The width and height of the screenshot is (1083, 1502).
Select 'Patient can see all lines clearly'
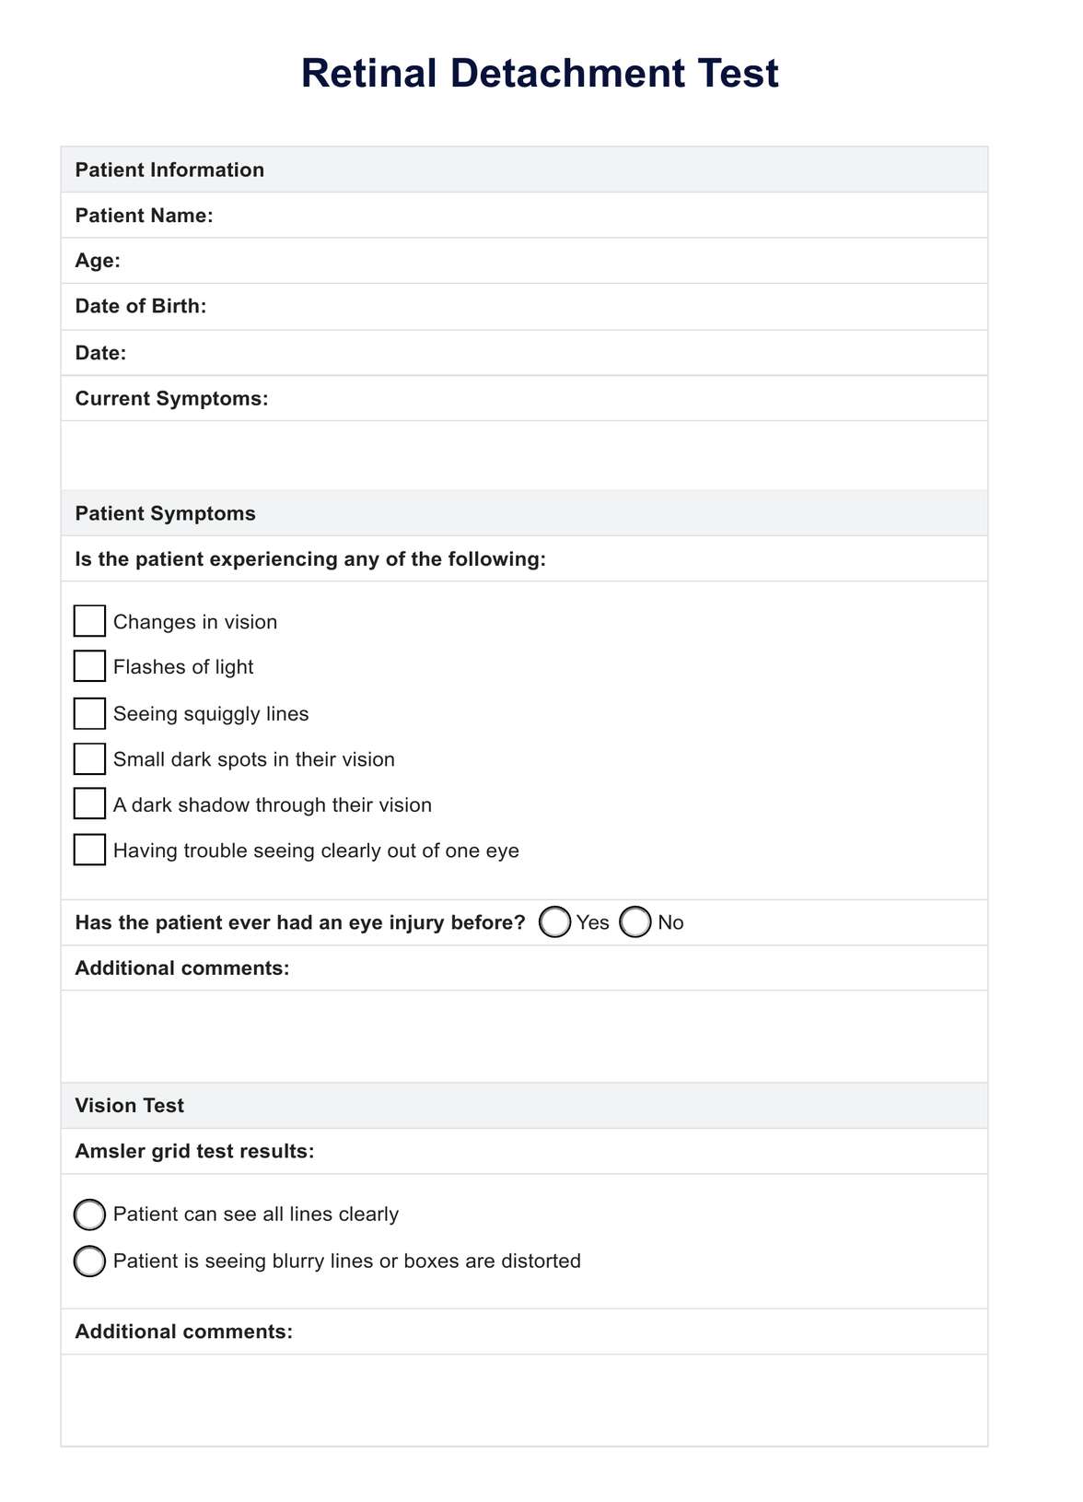coord(89,1215)
